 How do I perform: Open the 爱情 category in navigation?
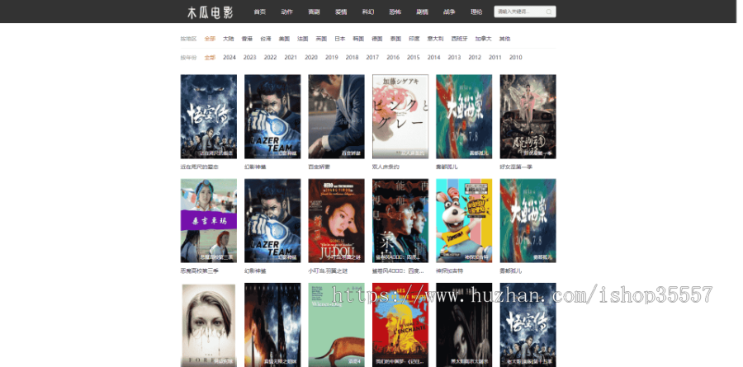(341, 12)
